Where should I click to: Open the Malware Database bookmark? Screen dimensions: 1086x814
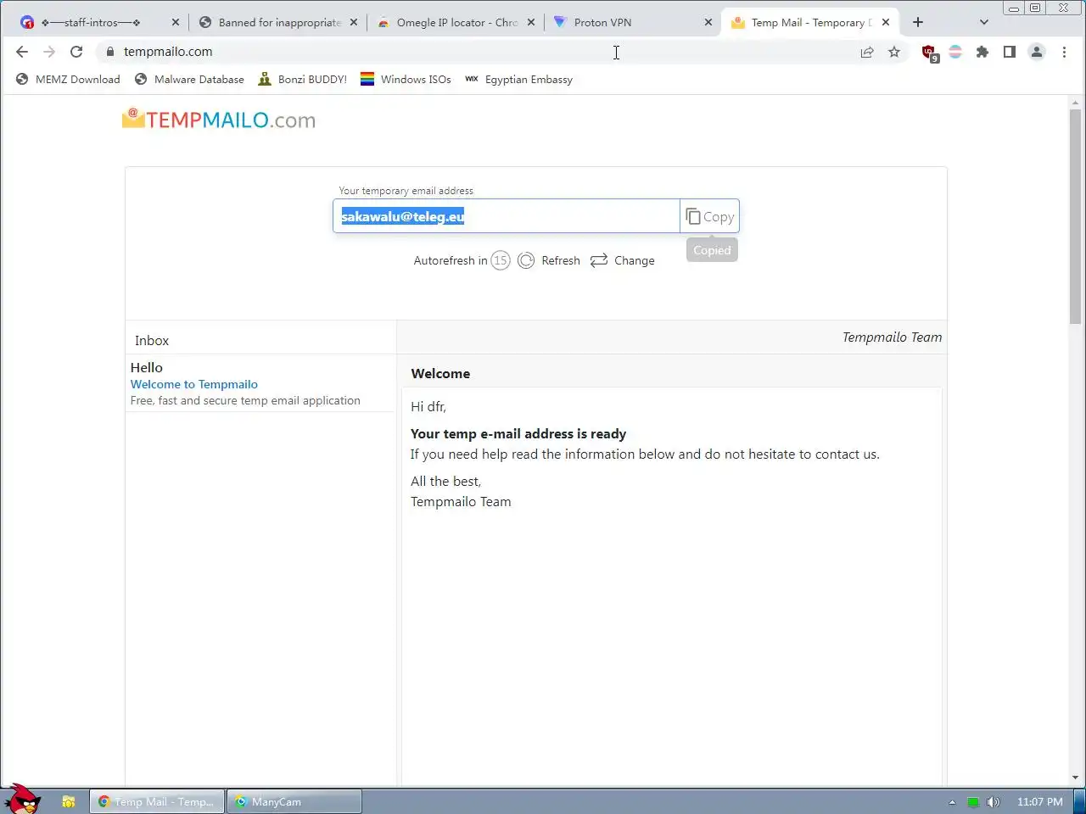coord(189,80)
